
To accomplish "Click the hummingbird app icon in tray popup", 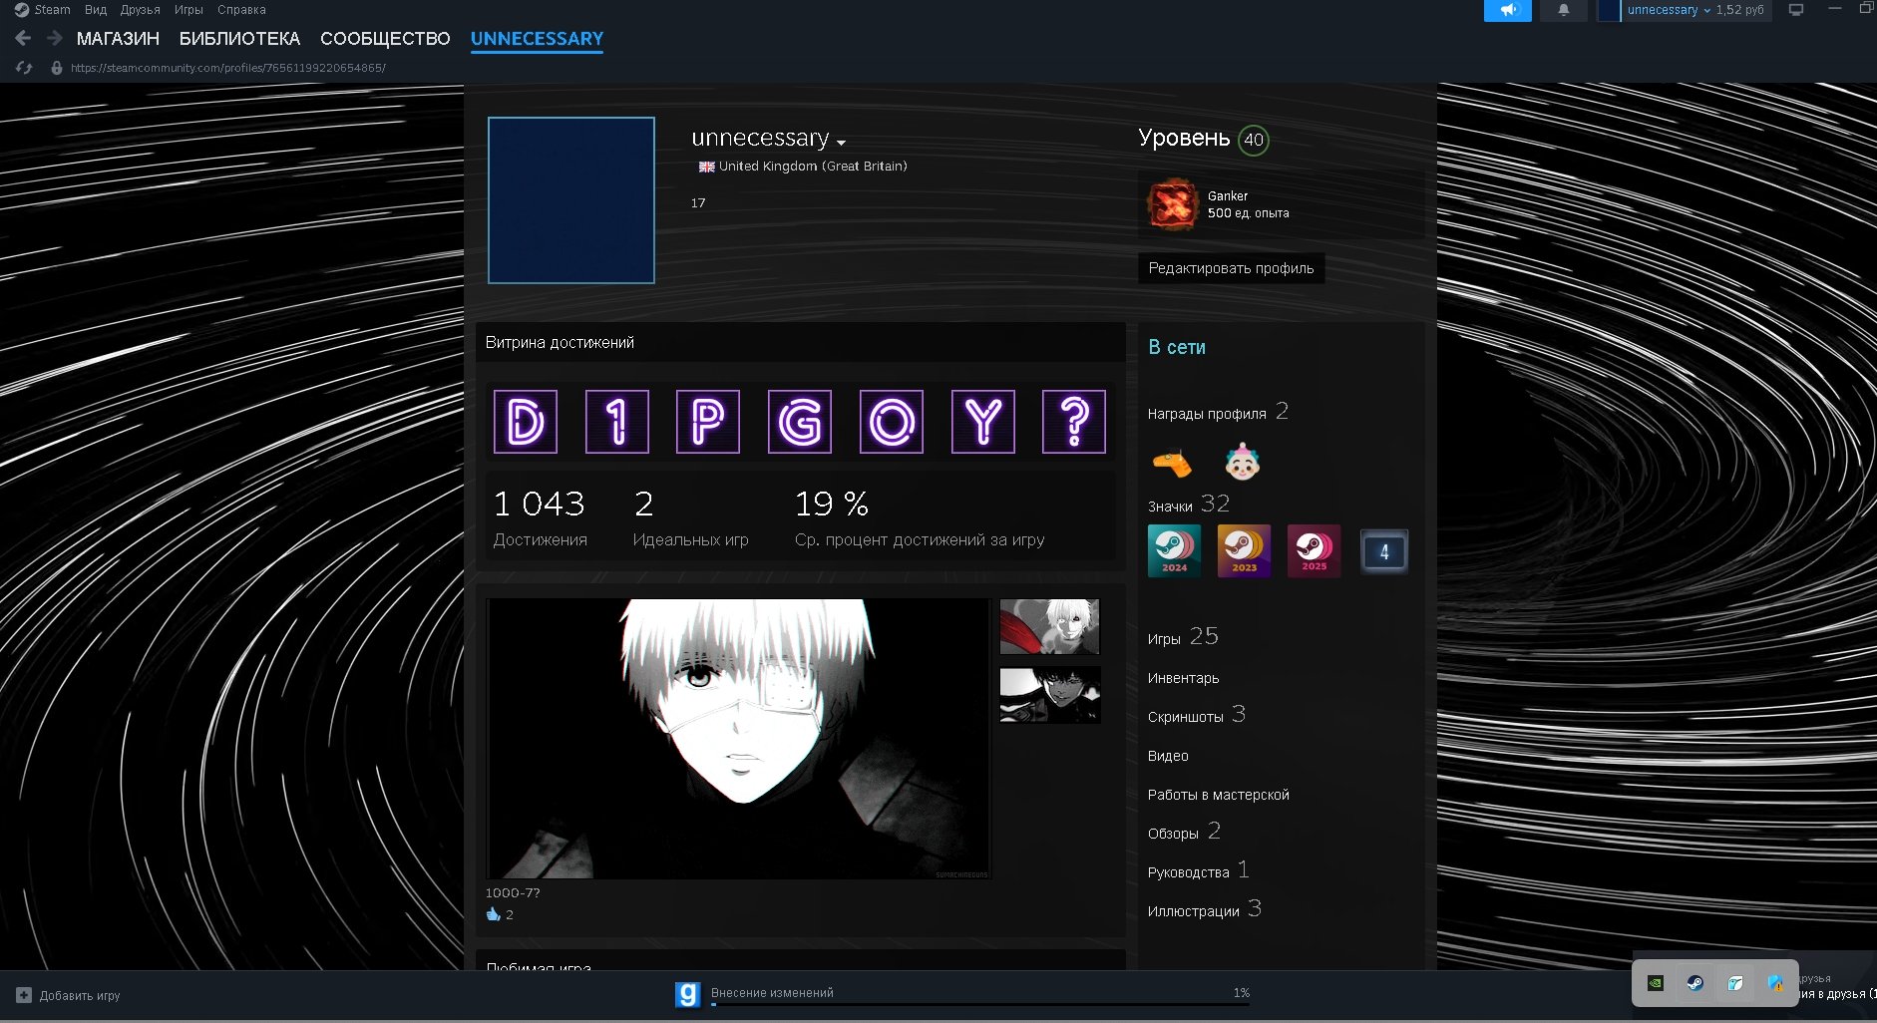I will tap(1735, 982).
